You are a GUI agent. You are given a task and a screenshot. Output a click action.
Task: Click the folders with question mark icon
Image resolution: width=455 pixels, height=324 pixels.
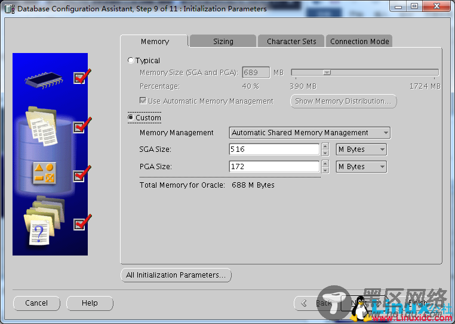pos(44,221)
